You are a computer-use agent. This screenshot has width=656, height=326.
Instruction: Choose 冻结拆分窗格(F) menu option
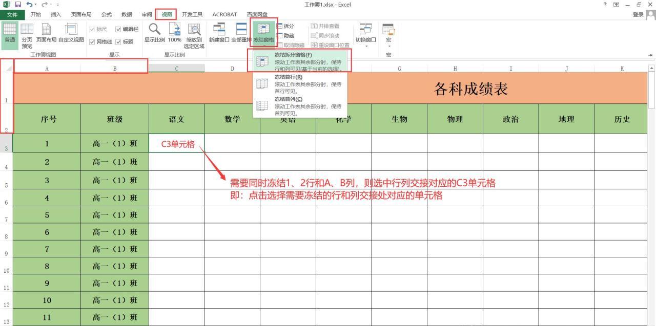[x=301, y=61]
